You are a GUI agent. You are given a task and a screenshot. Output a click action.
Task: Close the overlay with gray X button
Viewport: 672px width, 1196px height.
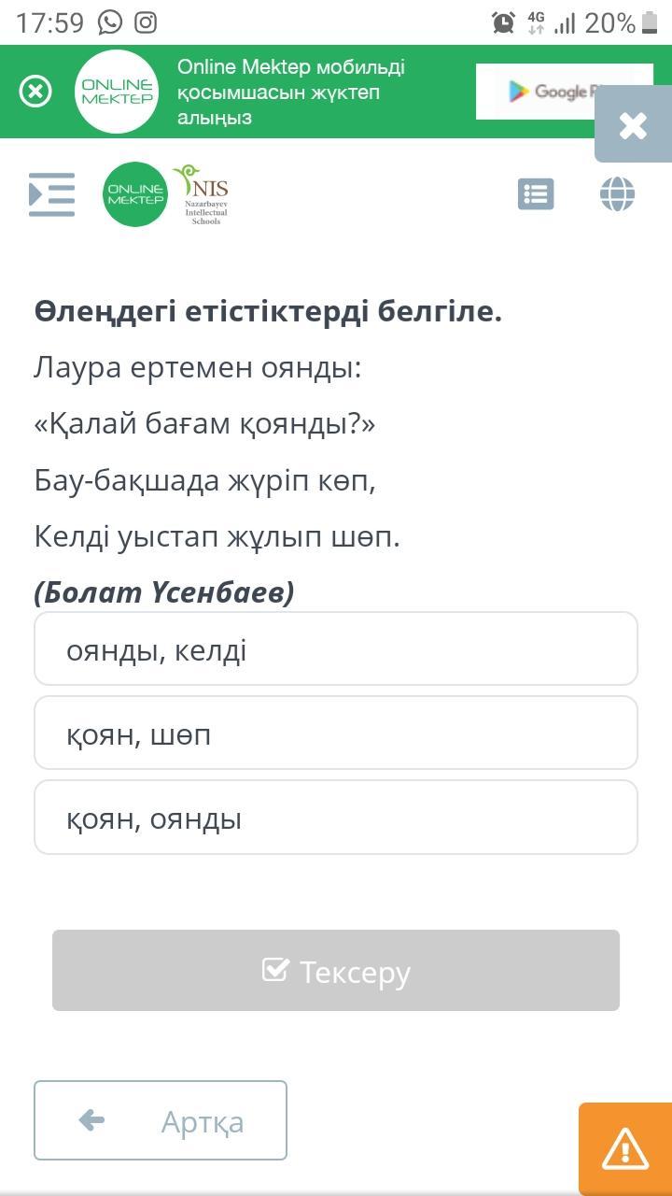tap(633, 125)
